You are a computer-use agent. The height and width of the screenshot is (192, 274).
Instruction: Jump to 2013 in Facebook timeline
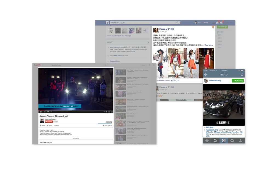220,41
